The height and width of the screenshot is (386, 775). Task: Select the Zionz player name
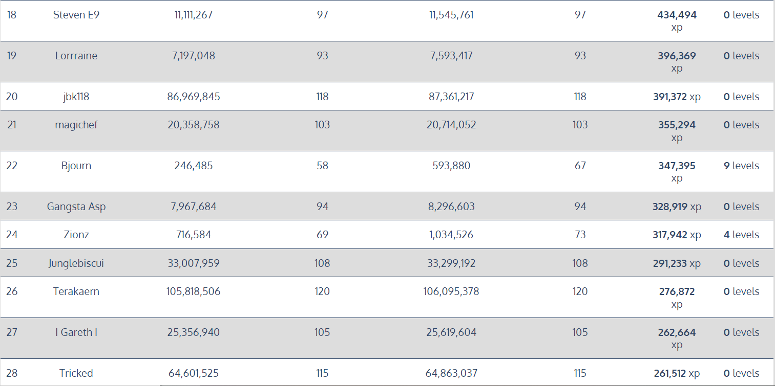pyautogui.click(x=76, y=235)
